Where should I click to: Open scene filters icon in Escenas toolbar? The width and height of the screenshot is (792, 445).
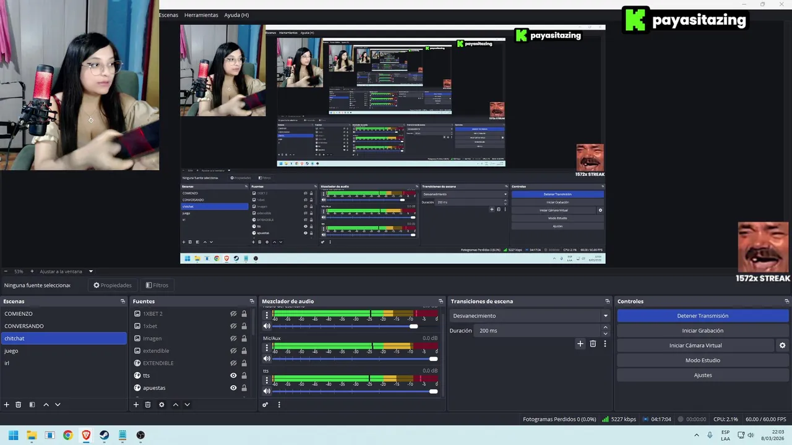pyautogui.click(x=32, y=405)
